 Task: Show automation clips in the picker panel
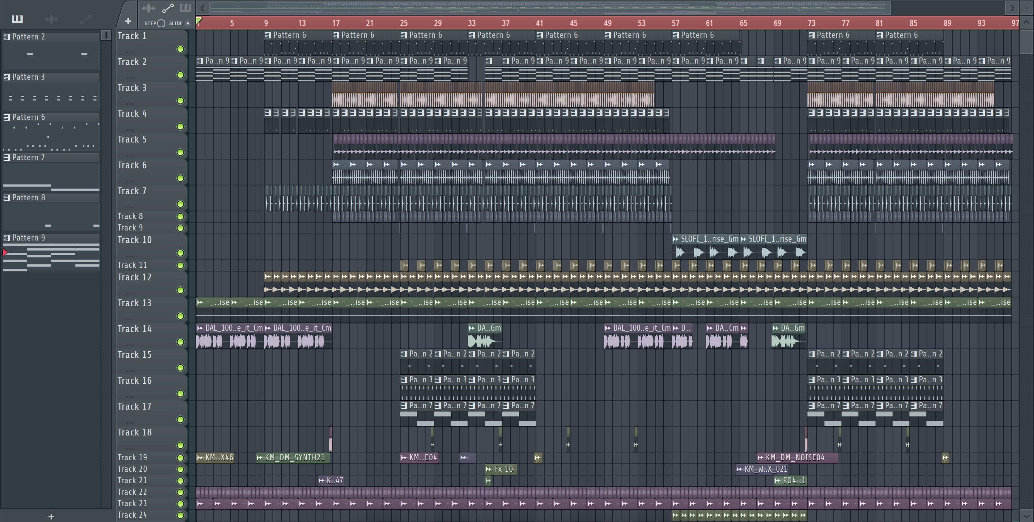point(85,19)
